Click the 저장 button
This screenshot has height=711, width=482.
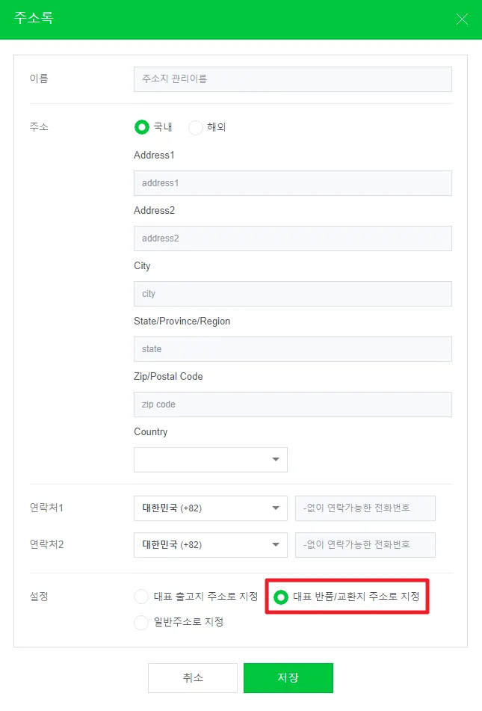click(x=288, y=678)
